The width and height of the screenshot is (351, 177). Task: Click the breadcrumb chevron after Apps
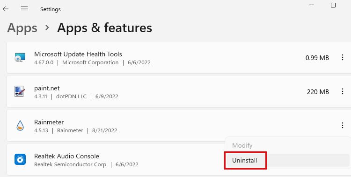pos(47,27)
